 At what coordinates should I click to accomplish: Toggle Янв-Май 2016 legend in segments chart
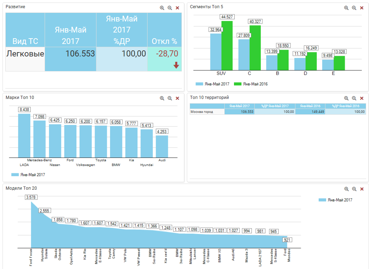251,84
